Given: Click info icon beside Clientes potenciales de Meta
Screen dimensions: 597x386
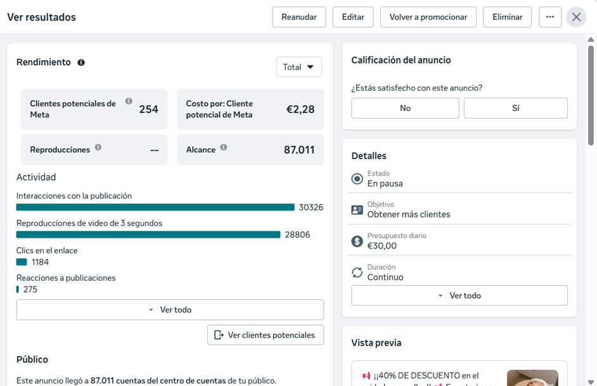Looking at the screenshot, I should [129, 101].
